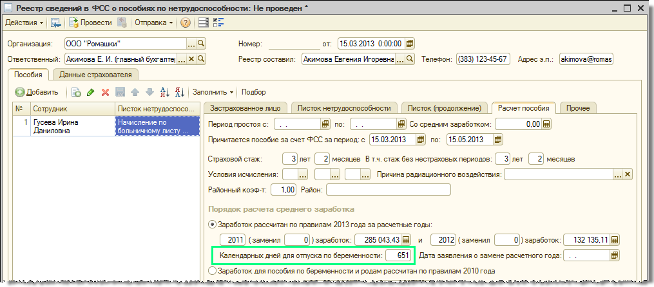Click ellipsis select button for Организация
Screen dimensions: 654x287
[x=191, y=43]
